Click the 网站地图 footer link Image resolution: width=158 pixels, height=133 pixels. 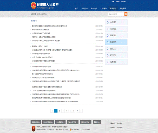point(120,128)
